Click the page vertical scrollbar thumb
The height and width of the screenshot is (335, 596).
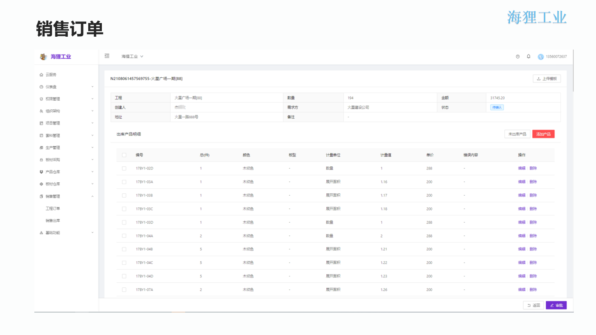pos(573,71)
